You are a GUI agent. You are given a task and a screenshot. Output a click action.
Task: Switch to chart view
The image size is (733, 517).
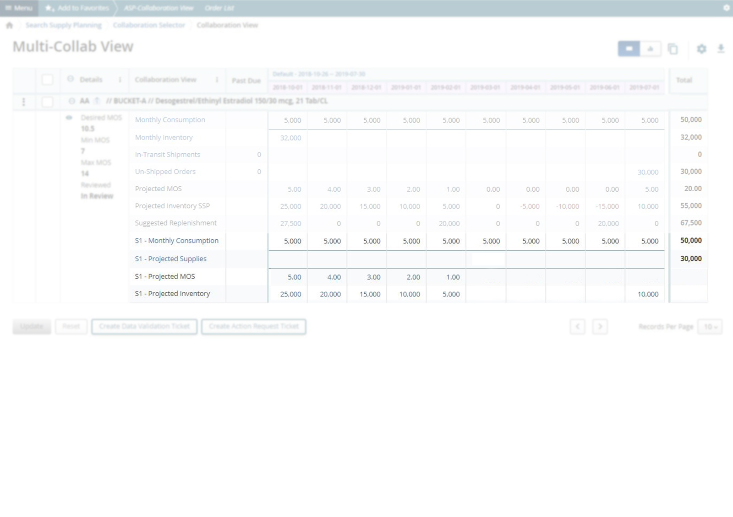coord(650,49)
